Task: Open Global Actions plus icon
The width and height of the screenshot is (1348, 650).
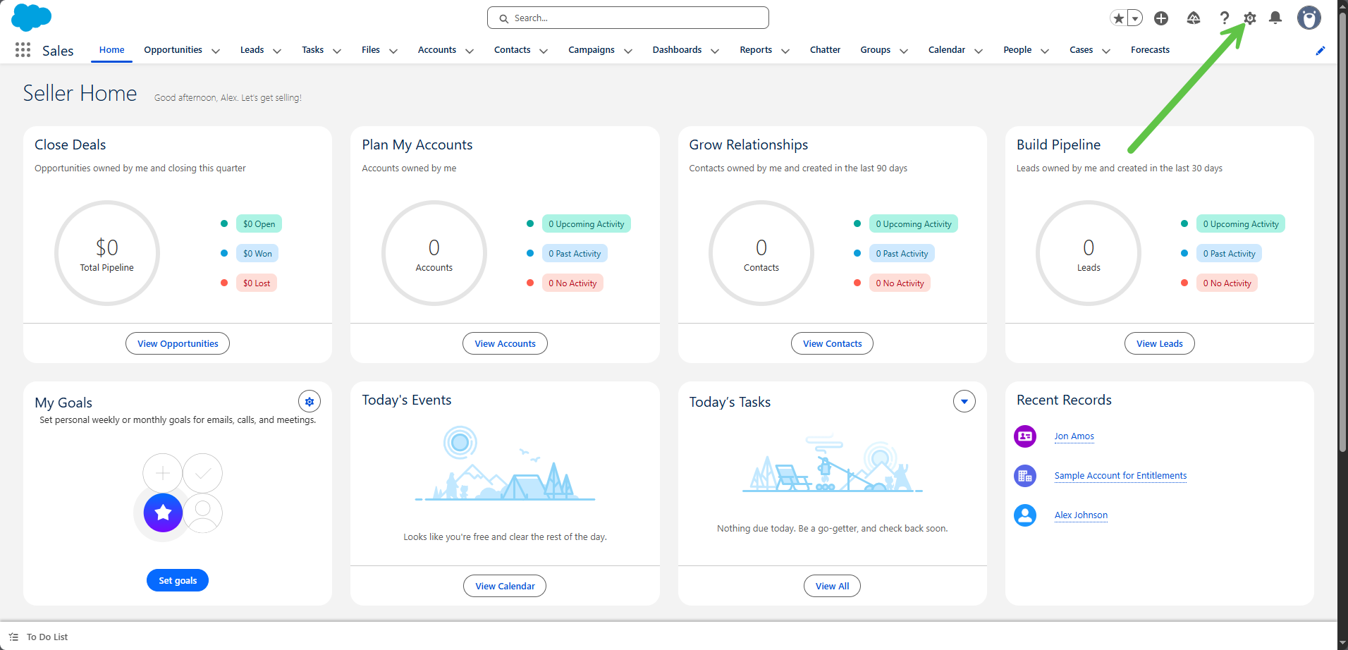Action: (1161, 18)
